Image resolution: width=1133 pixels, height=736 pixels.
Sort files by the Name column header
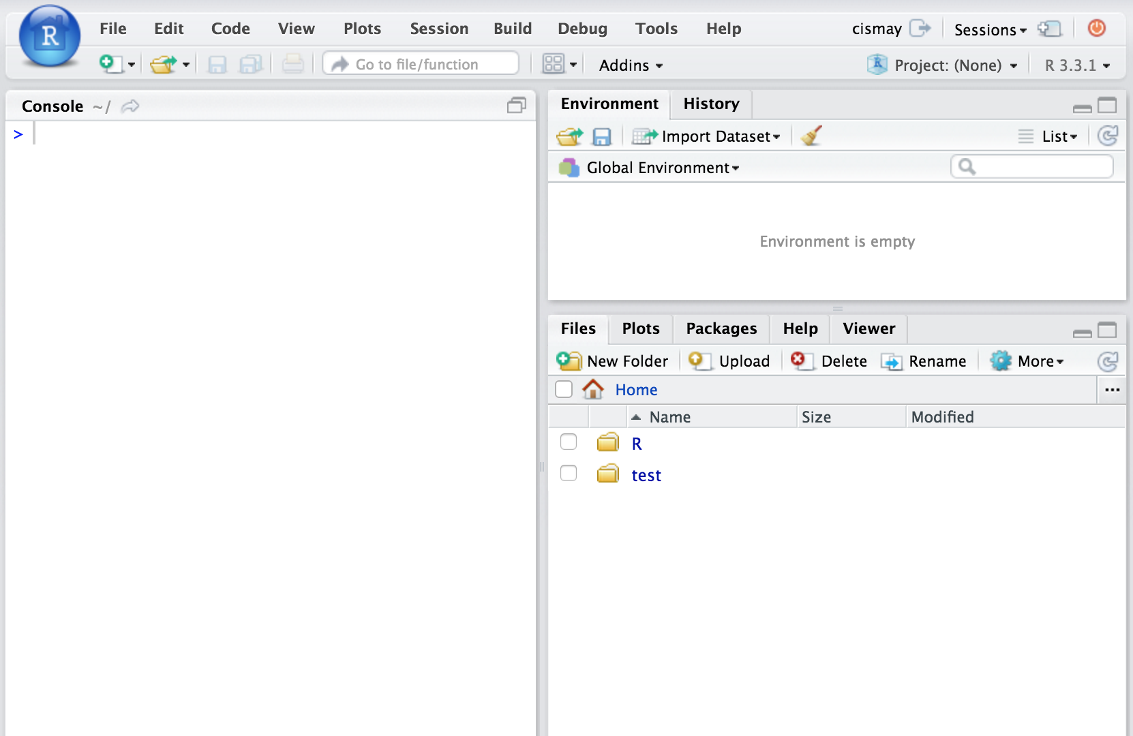click(x=669, y=417)
